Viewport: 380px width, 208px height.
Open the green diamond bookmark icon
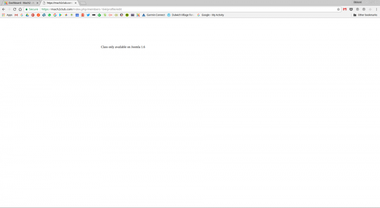tap(99, 15)
